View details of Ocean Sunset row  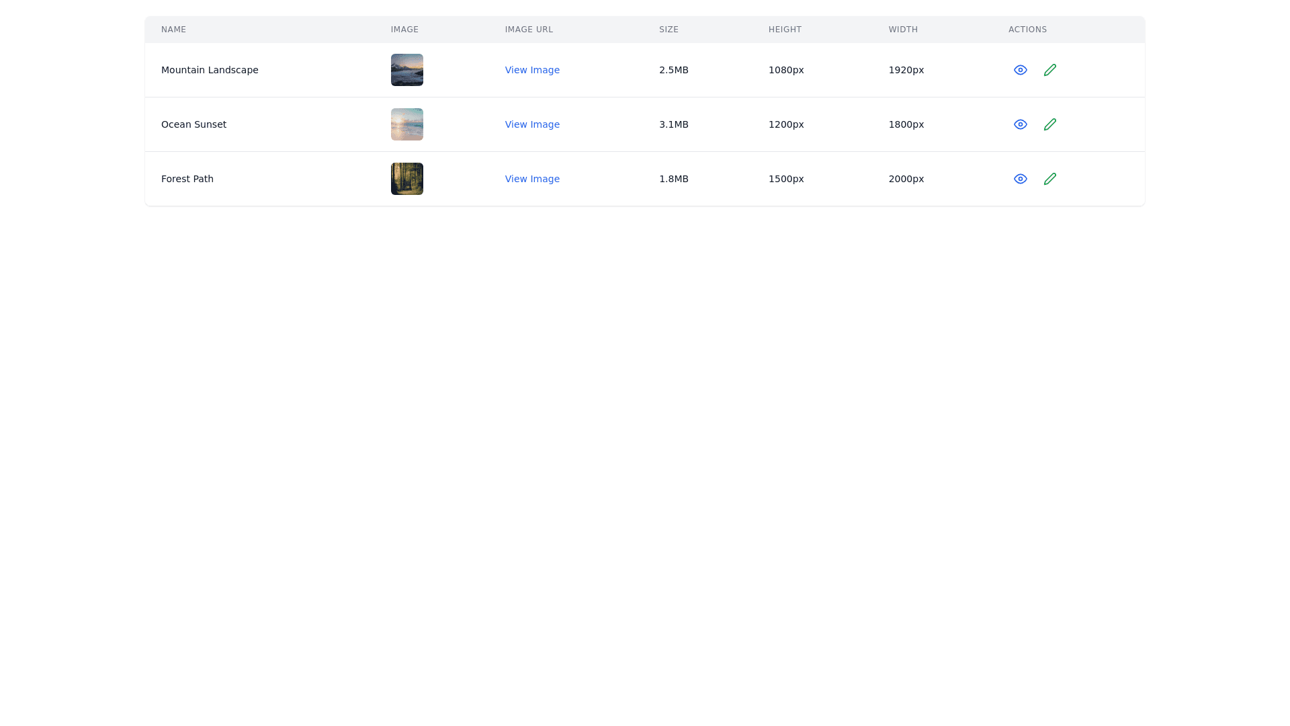1020,124
